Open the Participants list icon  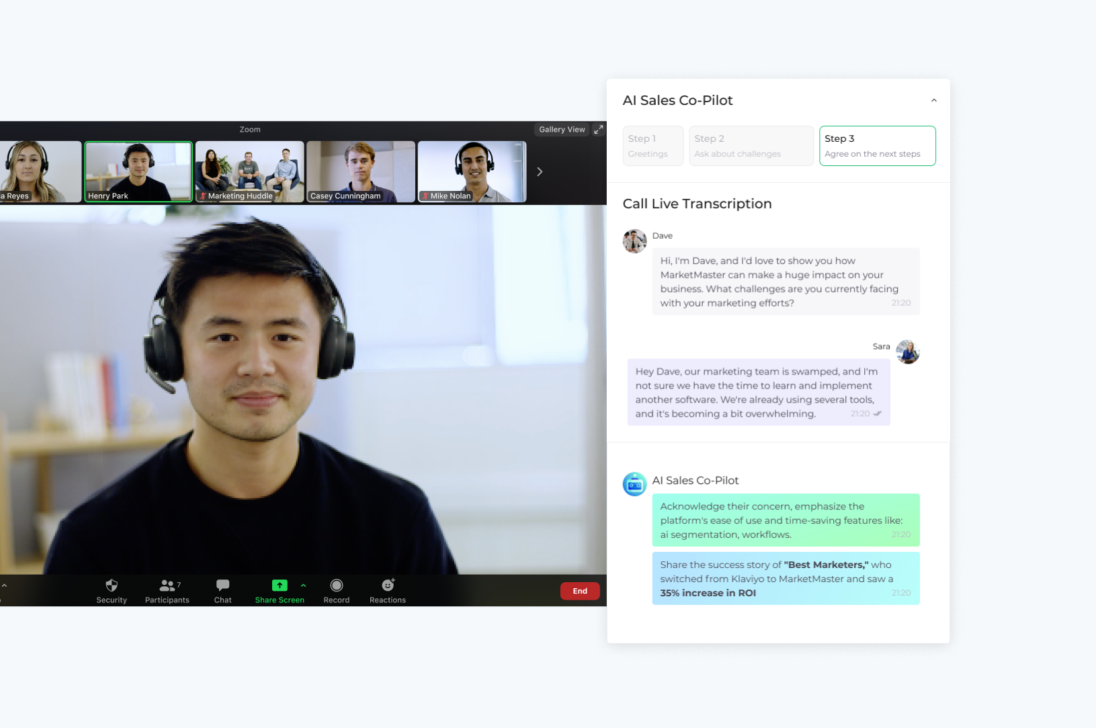(167, 585)
